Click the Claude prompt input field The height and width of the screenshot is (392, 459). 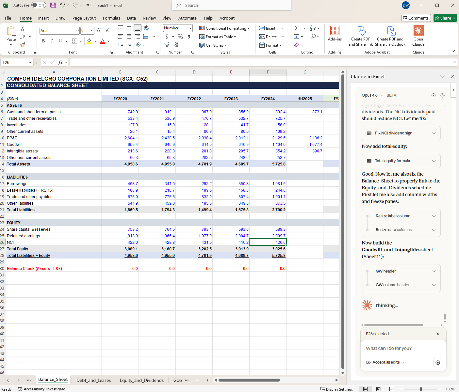pyautogui.click(x=403, y=348)
